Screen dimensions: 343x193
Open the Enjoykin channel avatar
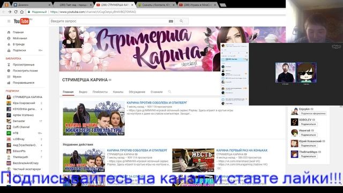(x=294, y=112)
